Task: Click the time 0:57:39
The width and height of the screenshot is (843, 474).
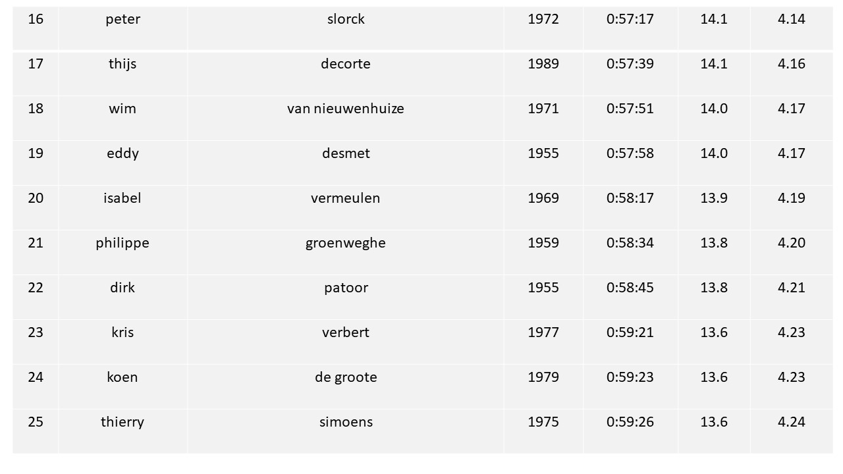Action: [630, 64]
